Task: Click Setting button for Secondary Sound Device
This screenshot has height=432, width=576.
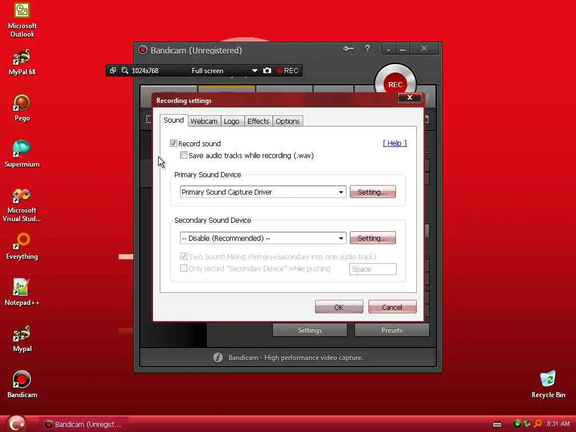Action: (x=372, y=238)
